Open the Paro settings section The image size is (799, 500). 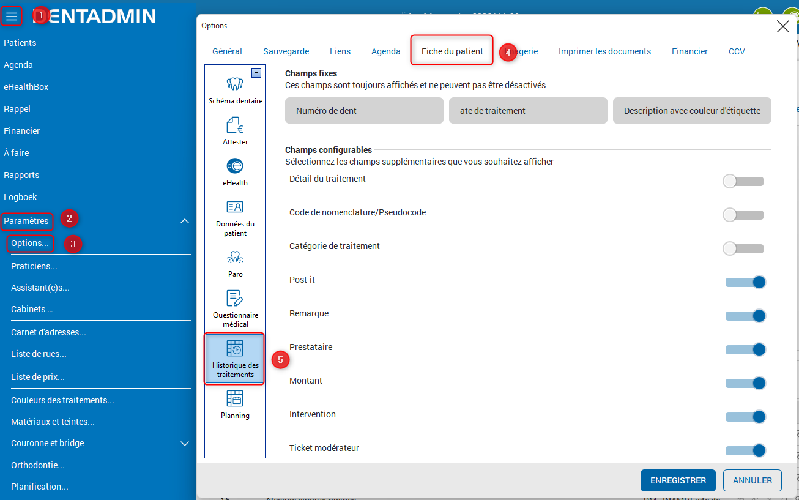pos(235,263)
